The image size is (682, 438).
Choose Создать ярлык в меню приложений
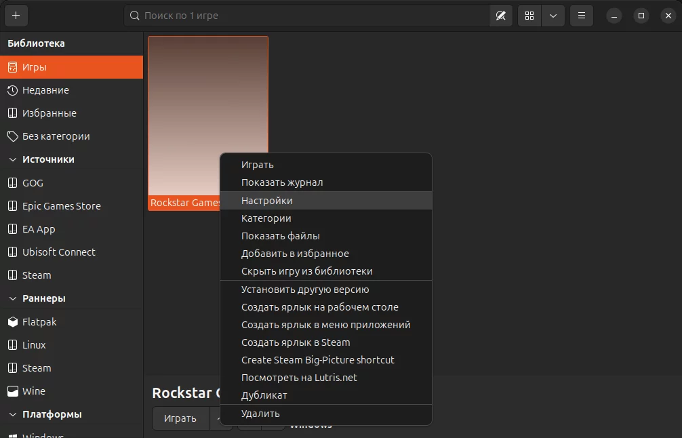326,325
